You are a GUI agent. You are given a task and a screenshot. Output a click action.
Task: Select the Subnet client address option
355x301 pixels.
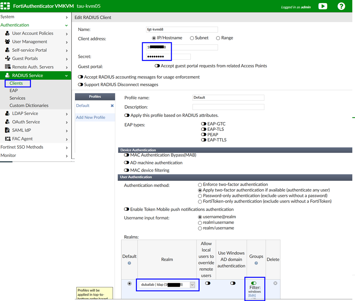click(192, 38)
